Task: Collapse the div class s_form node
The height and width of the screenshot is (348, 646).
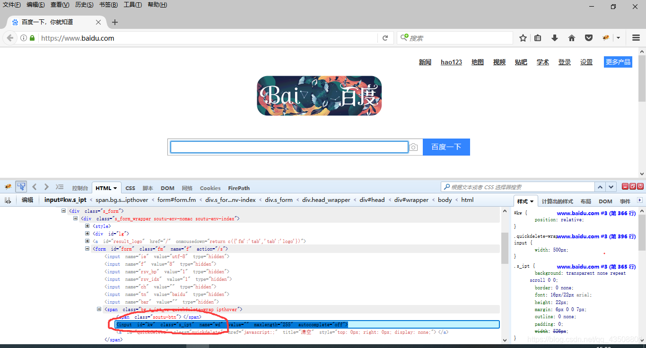Action: tap(63, 211)
